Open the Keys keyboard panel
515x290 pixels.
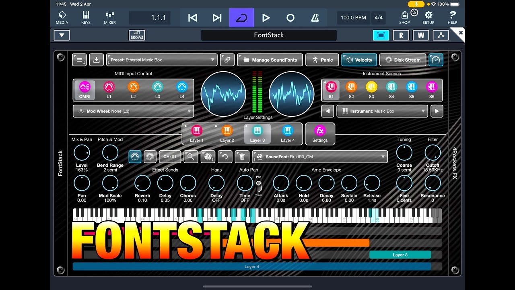[x=86, y=18]
